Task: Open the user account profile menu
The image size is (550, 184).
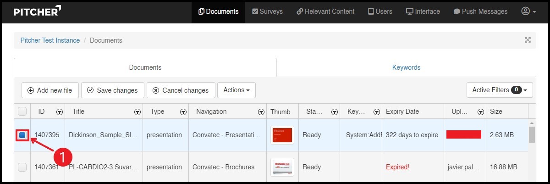Action: point(528,11)
